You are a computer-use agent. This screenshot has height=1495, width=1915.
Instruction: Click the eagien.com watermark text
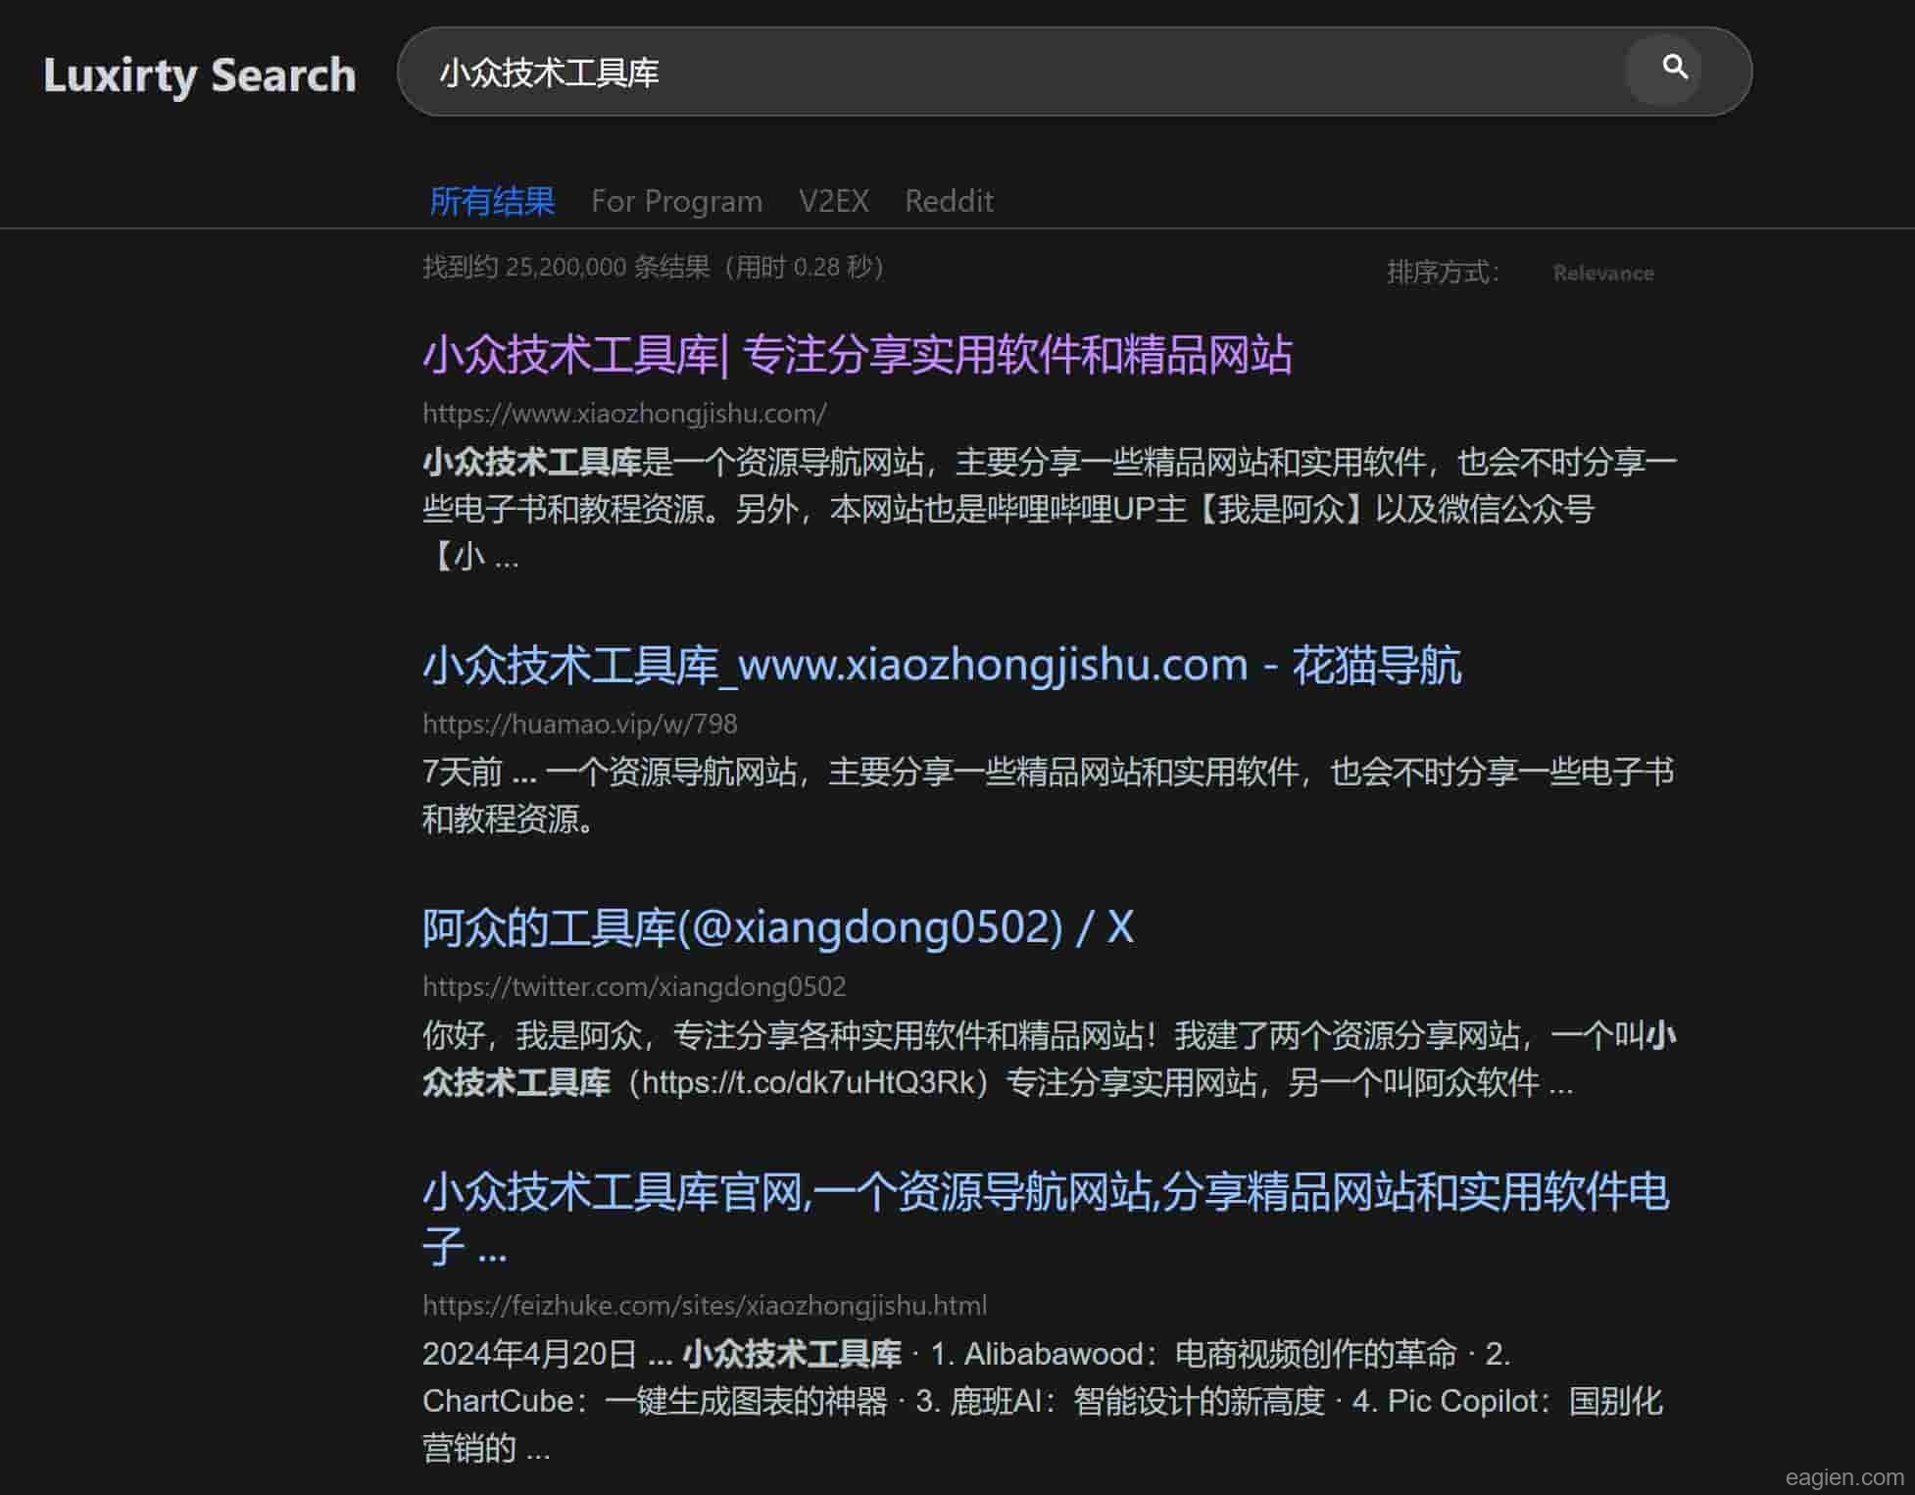coord(1843,1477)
